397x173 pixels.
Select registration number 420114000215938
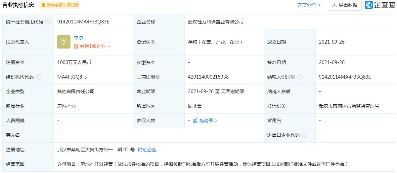coord(208,77)
